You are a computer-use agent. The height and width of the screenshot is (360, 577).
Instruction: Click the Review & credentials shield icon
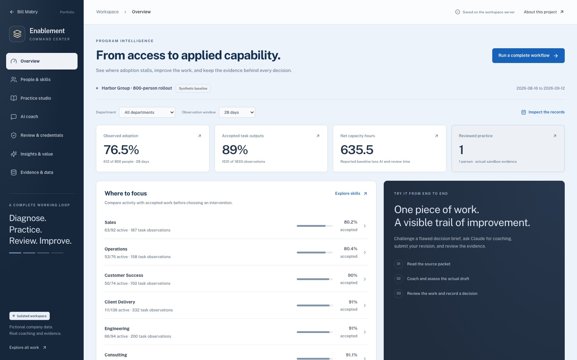tap(14, 135)
